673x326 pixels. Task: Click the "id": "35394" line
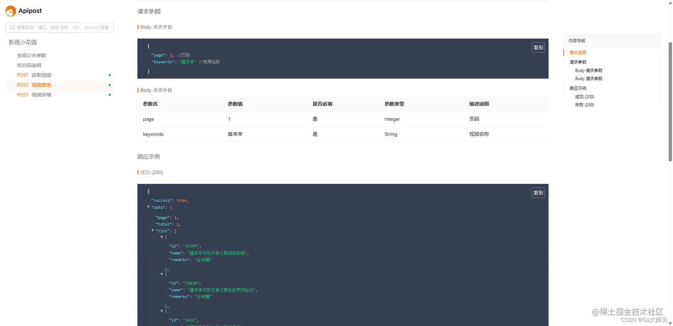point(185,246)
